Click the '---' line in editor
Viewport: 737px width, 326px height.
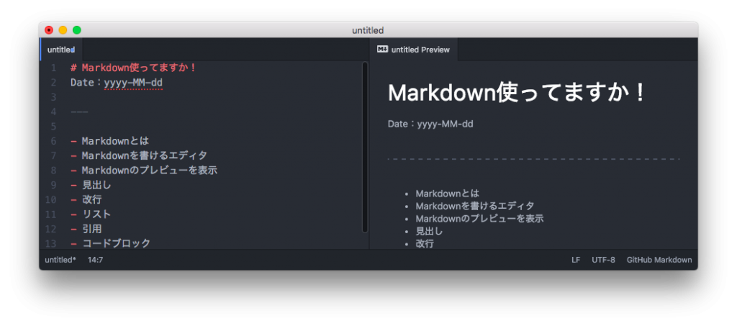pyautogui.click(x=79, y=112)
